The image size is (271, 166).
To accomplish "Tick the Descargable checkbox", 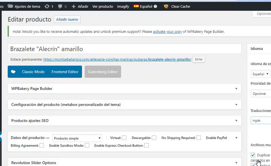I will coord(154,138).
